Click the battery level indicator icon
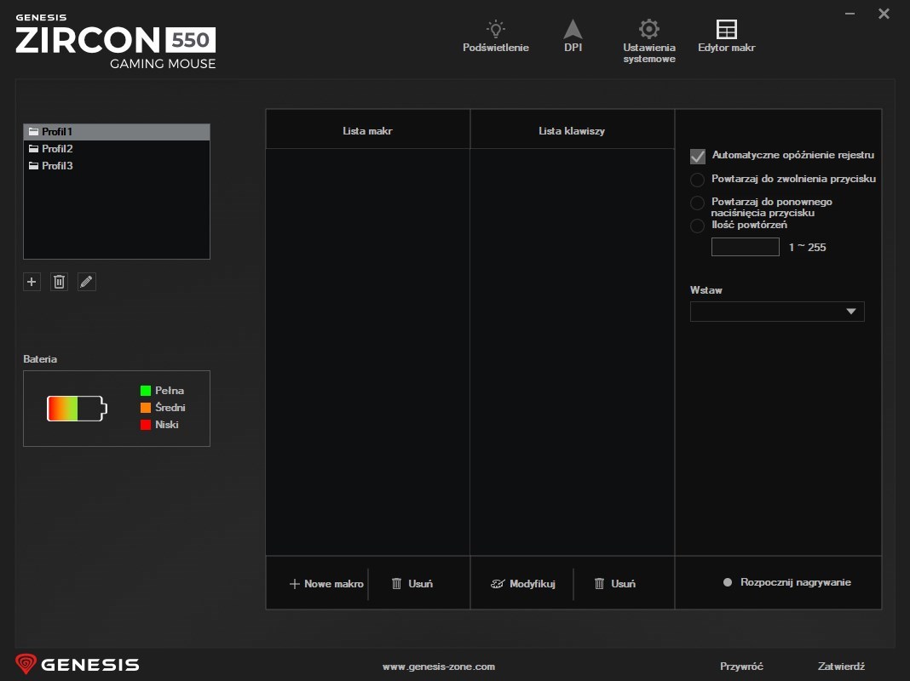The image size is (910, 681). pyautogui.click(x=78, y=409)
